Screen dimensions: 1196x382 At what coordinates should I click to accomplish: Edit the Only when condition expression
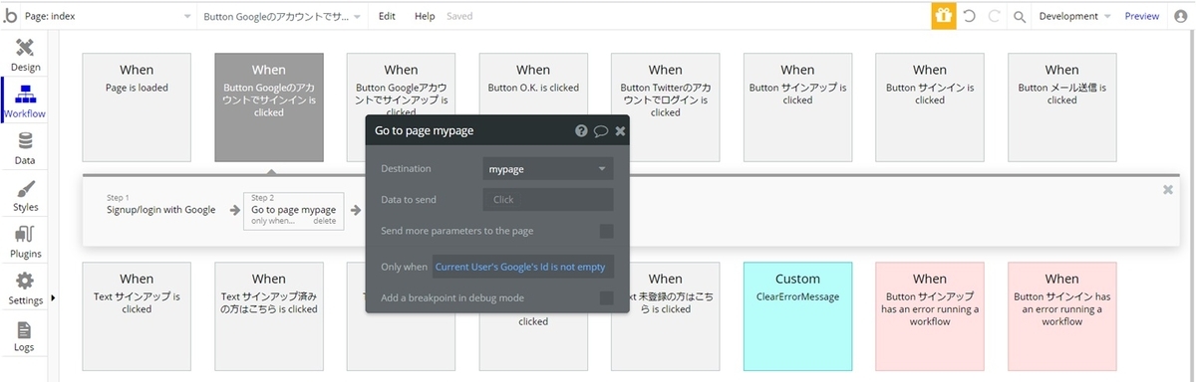(522, 267)
